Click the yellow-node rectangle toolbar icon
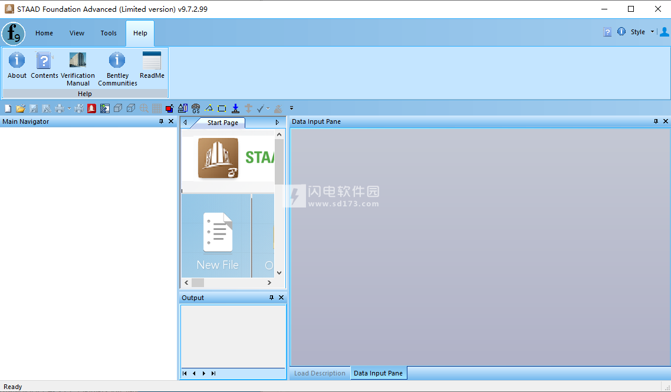 222,108
